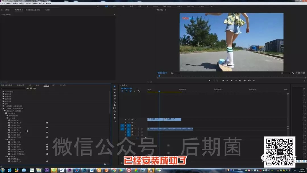Open Program monitor zoom level dropdown
Screen dimensions: 307x173
(175, 73)
